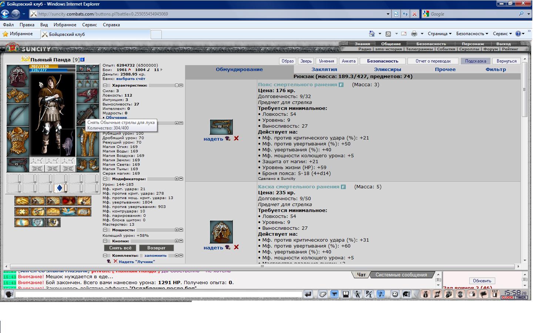Click the equipped bow weapon slot
Viewport: 533px width, 333px height.
pos(18,114)
